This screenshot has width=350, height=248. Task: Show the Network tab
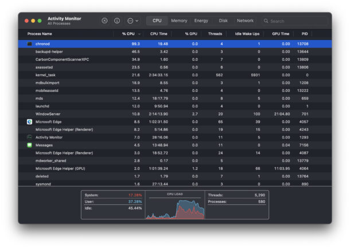click(x=245, y=21)
